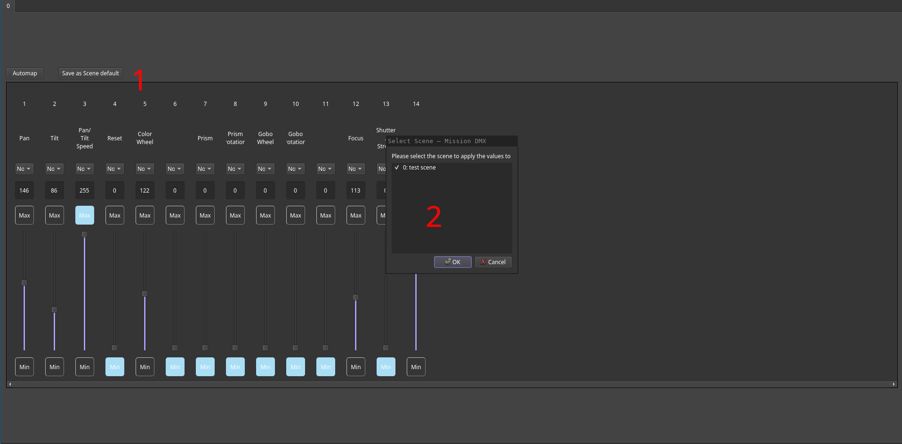The height and width of the screenshot is (444, 902).
Task: Click Color Wheel value field 122
Action: [x=145, y=191]
